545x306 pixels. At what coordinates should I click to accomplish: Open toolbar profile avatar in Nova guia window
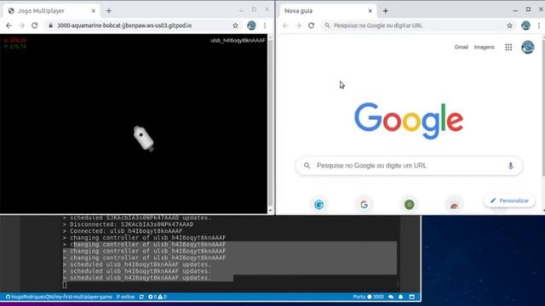click(x=525, y=25)
